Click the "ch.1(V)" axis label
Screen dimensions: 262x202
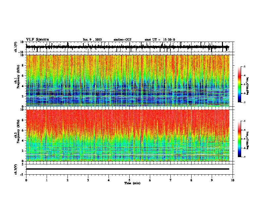tap(16, 47)
